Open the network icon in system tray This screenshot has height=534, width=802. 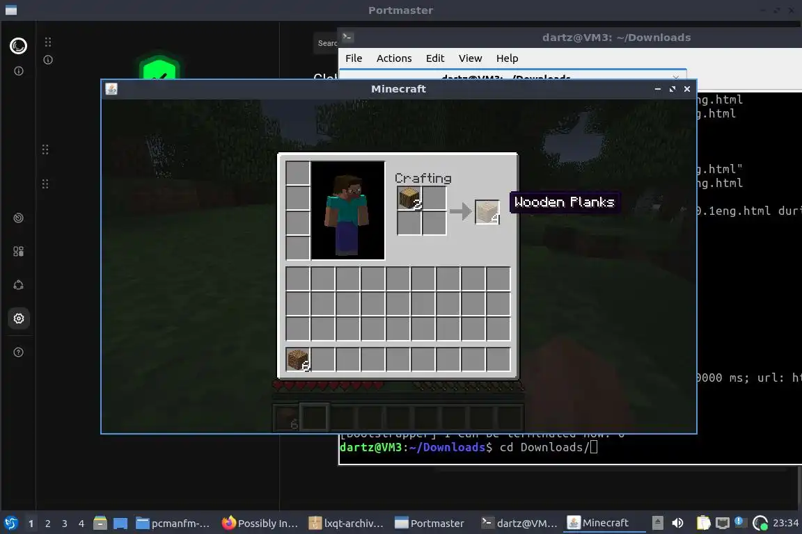722,523
